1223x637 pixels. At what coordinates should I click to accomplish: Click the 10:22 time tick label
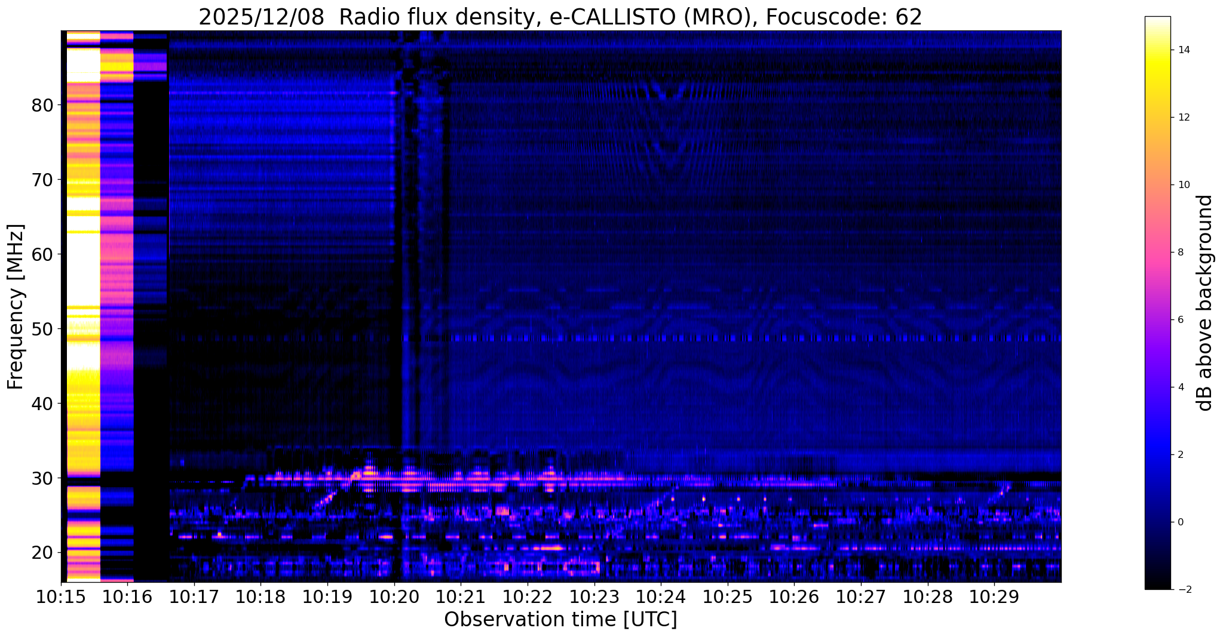[x=528, y=597]
